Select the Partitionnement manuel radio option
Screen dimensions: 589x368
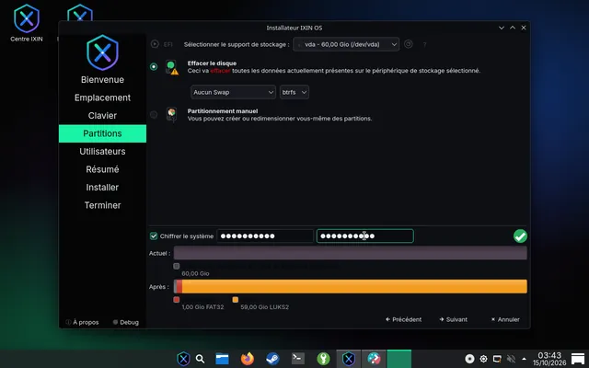[154, 114]
